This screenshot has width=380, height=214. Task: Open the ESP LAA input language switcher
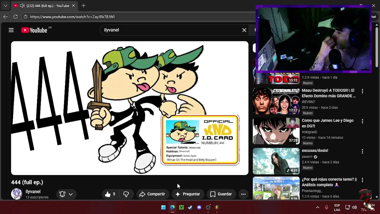click(337, 207)
